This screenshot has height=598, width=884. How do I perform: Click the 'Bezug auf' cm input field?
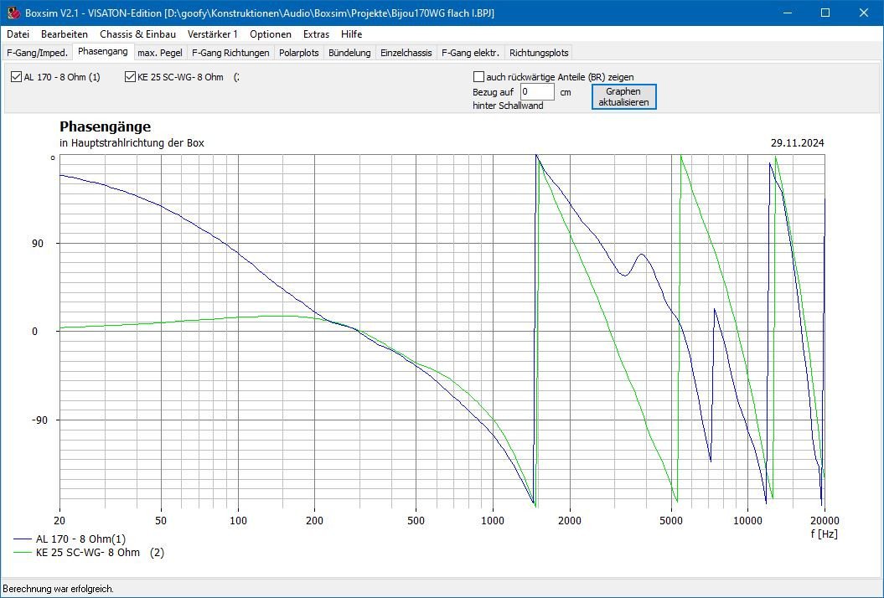tap(536, 92)
